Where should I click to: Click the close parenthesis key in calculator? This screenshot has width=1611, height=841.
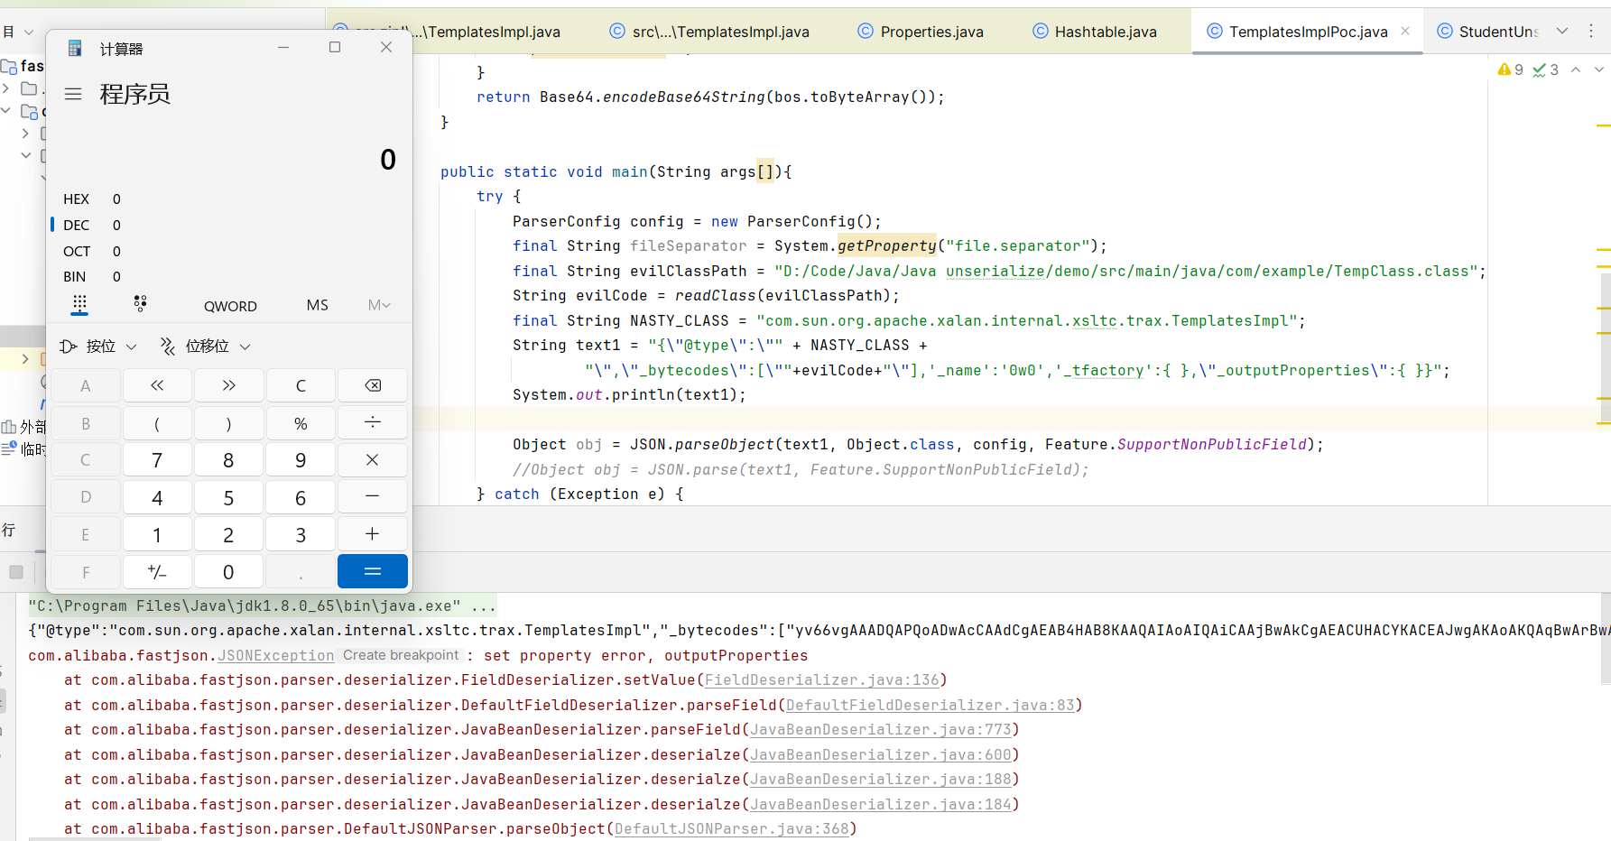coord(228,422)
